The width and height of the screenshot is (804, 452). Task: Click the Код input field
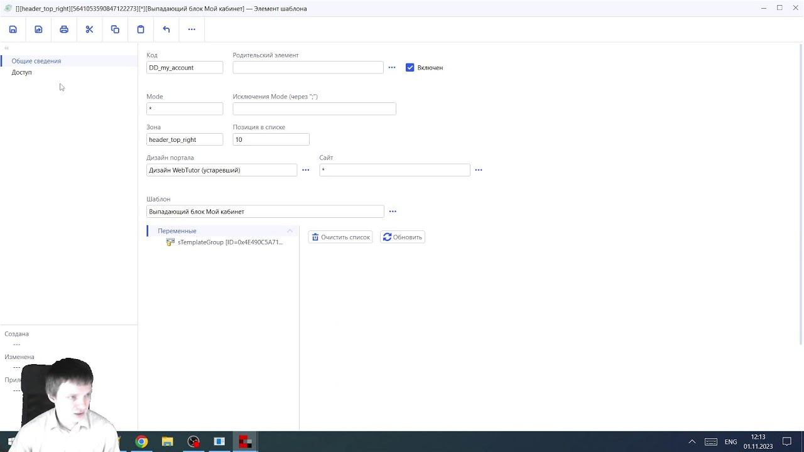tap(185, 68)
